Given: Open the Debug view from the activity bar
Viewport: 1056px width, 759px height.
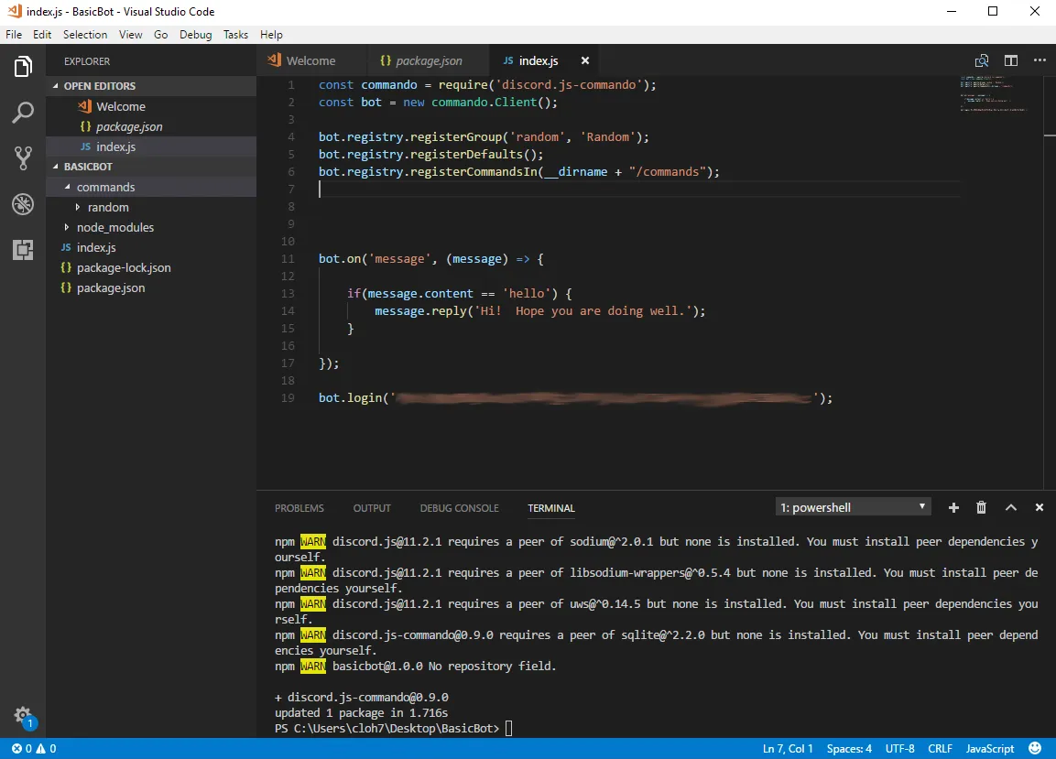Looking at the screenshot, I should pyautogui.click(x=23, y=203).
